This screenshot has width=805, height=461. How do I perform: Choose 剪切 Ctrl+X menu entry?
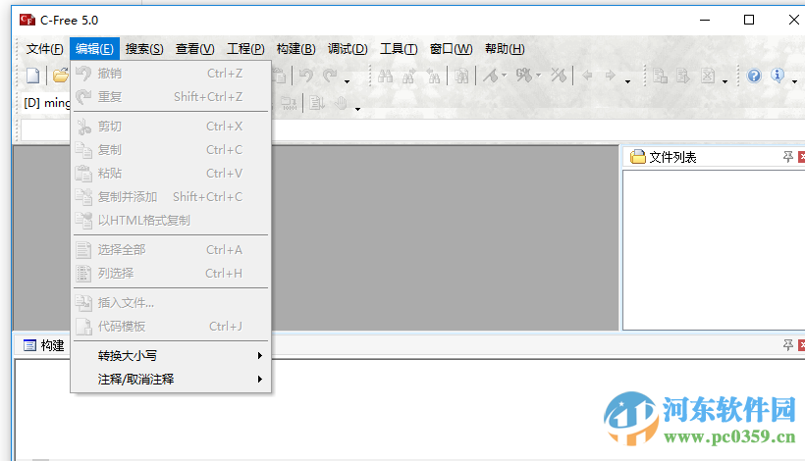pos(171,127)
